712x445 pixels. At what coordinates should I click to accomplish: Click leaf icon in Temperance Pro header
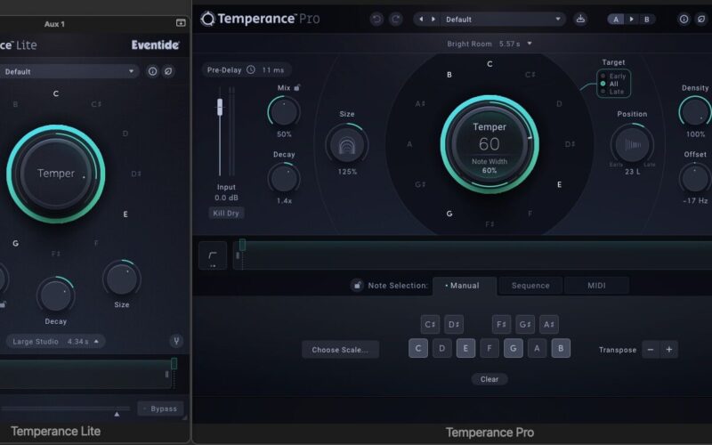coord(701,19)
